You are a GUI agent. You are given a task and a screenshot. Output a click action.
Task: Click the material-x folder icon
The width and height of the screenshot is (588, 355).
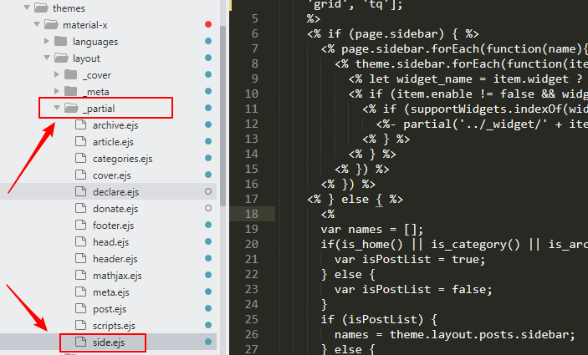51,24
